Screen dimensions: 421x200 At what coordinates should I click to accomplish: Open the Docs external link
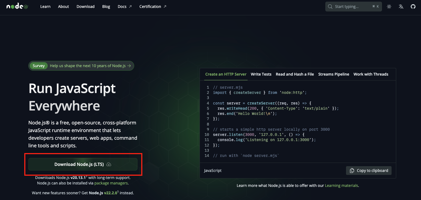click(x=125, y=7)
